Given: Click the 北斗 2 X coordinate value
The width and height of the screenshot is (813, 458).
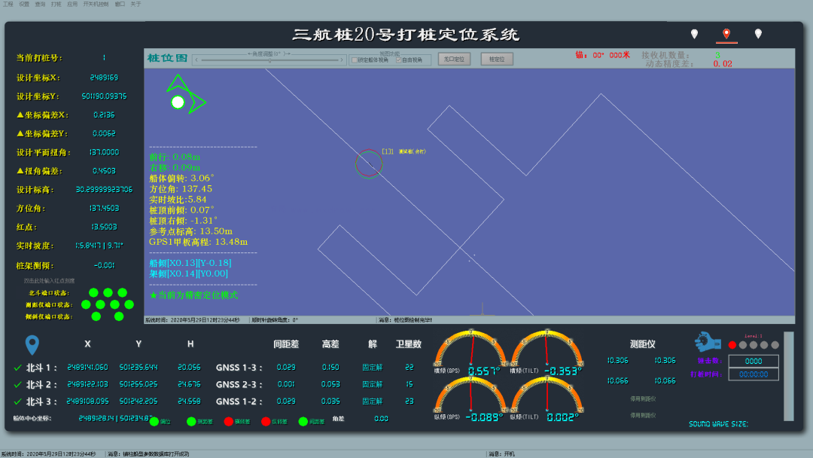Looking at the screenshot, I should click(x=87, y=384).
